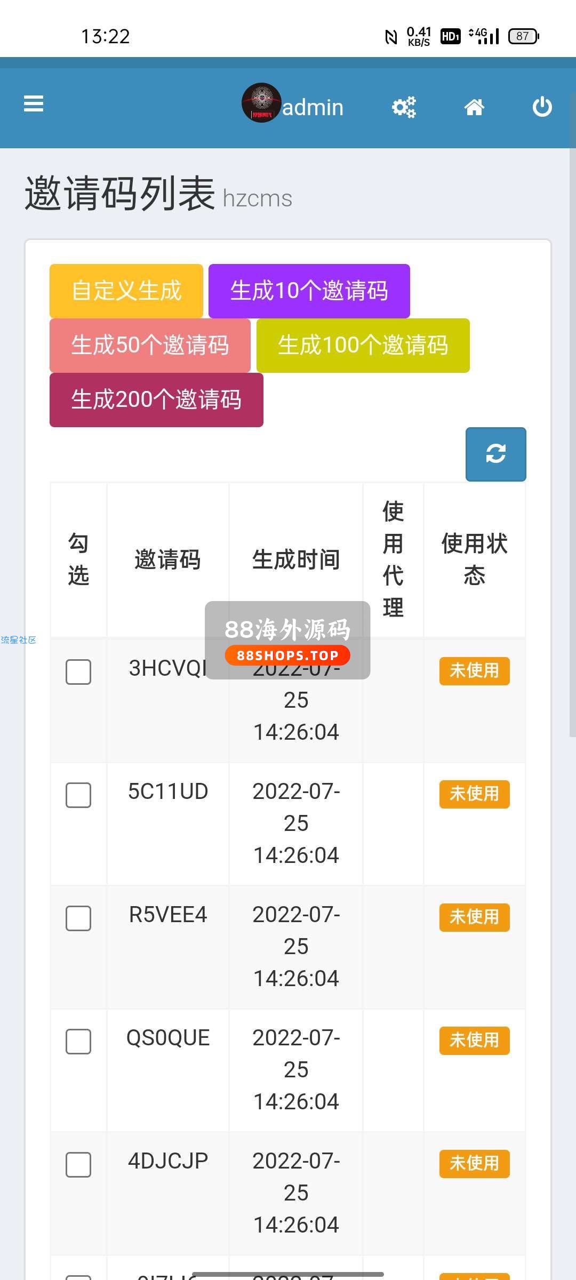Click the 自定义生成 button
Viewport: 576px width, 1280px height.
pos(126,291)
